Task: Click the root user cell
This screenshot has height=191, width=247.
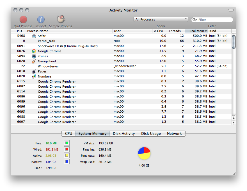Action: click(117, 41)
